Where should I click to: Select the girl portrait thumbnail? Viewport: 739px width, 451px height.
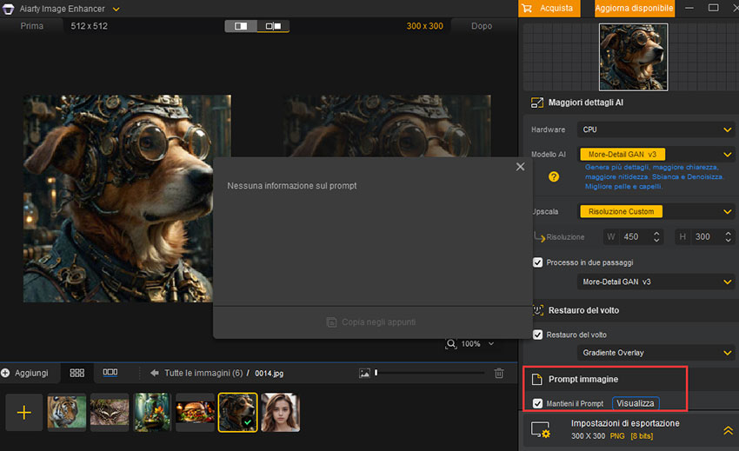(x=281, y=413)
